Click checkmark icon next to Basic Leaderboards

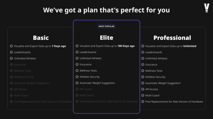point(11,52)
